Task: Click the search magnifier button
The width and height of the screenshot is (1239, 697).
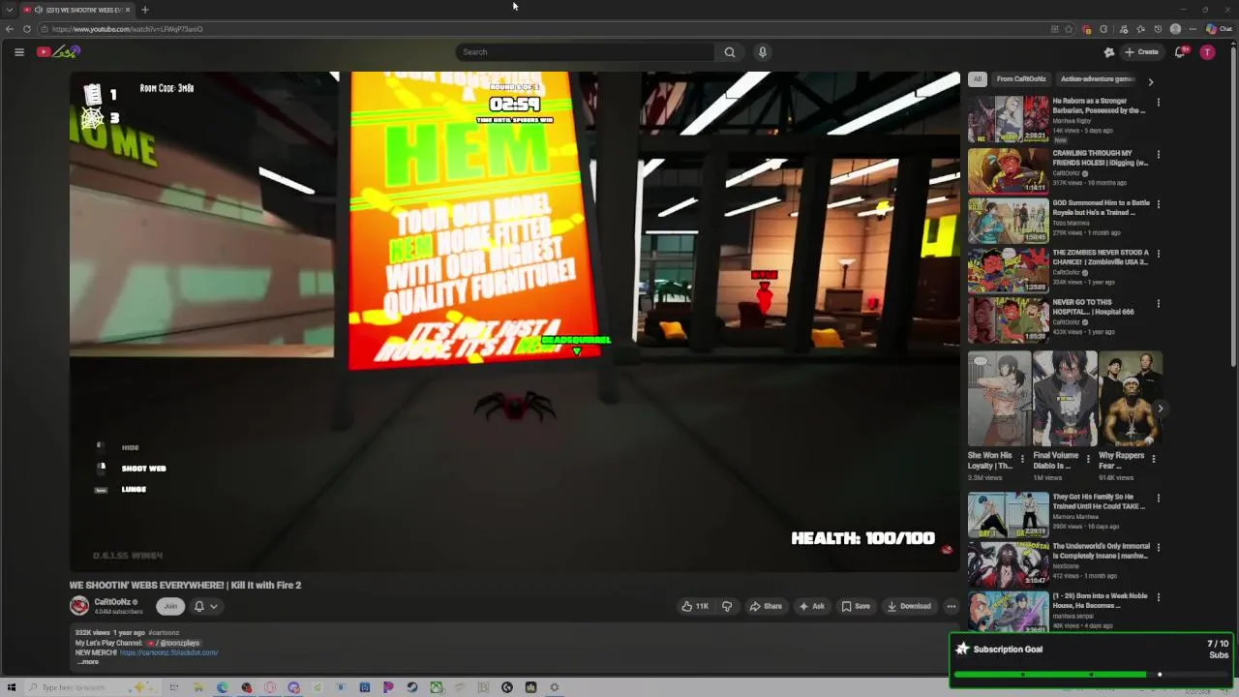Action: click(730, 52)
